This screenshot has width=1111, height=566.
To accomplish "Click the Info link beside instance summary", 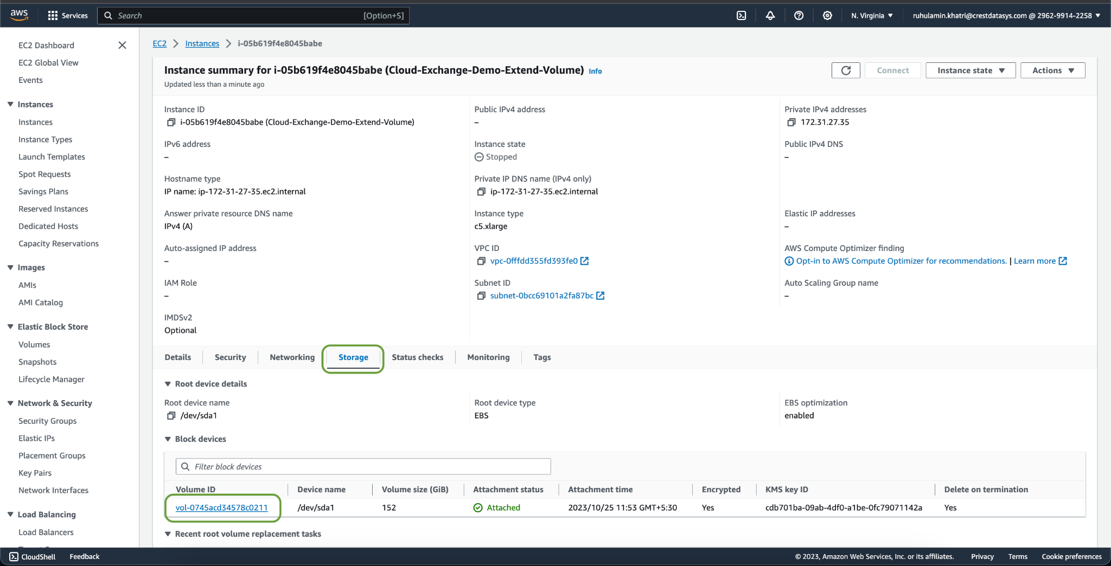I will point(595,71).
